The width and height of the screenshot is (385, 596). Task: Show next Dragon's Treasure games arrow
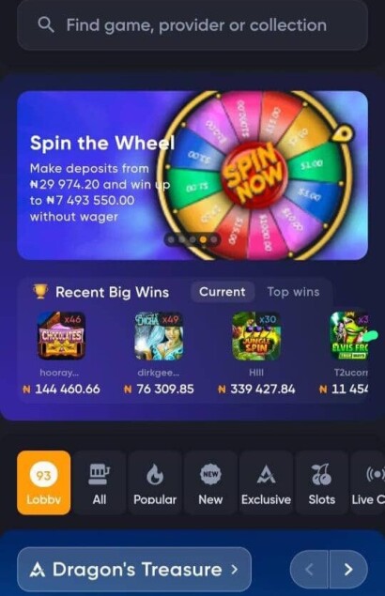click(348, 569)
